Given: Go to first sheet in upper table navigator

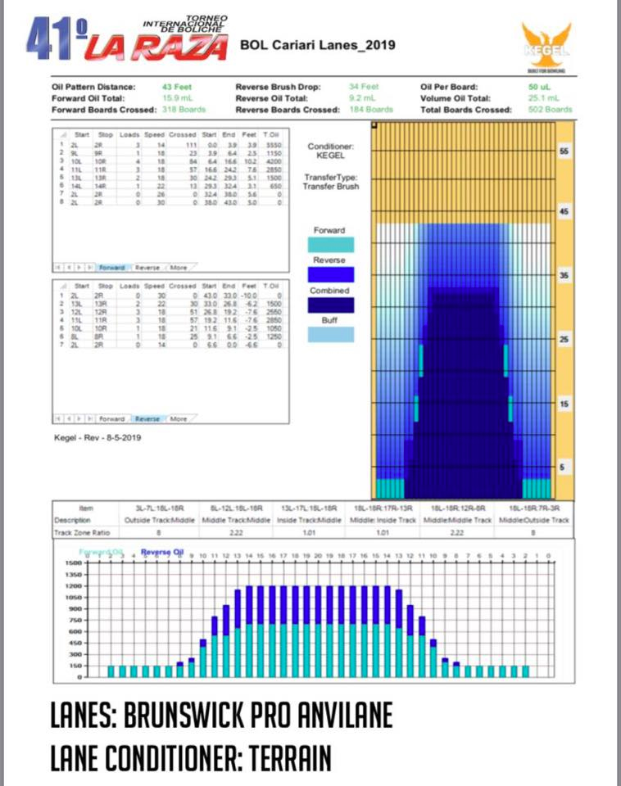Looking at the screenshot, I should pos(59,268).
